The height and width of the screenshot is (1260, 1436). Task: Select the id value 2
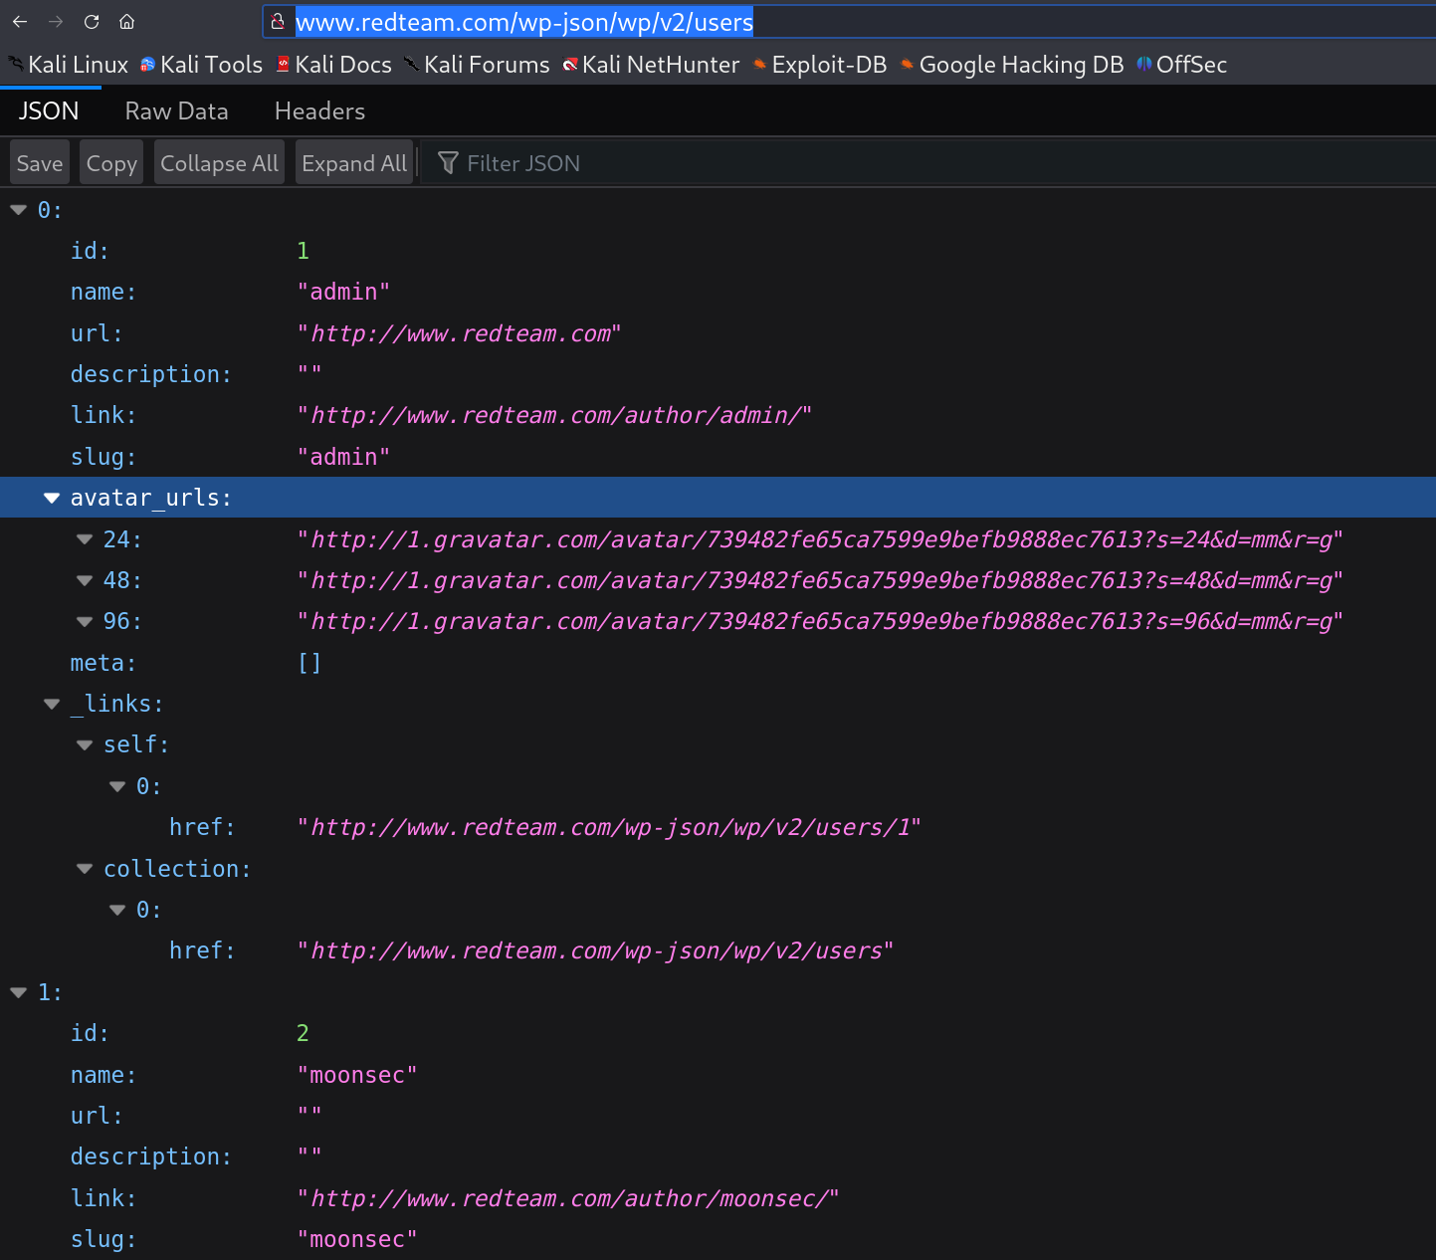(303, 1033)
